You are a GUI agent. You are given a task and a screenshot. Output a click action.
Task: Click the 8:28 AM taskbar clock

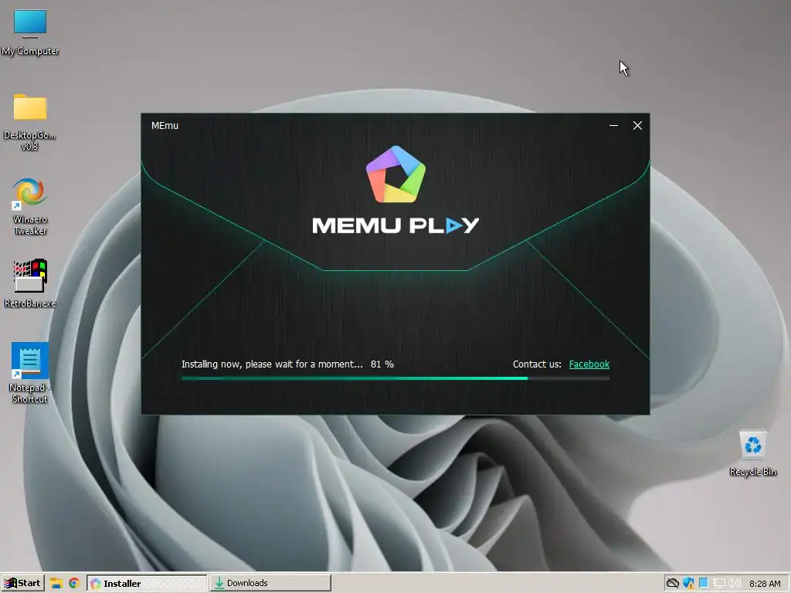(x=765, y=584)
